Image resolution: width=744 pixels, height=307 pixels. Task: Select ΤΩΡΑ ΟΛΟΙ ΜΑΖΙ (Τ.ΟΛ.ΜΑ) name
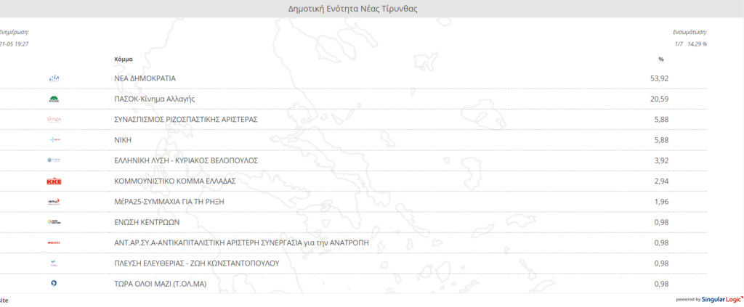161,284
